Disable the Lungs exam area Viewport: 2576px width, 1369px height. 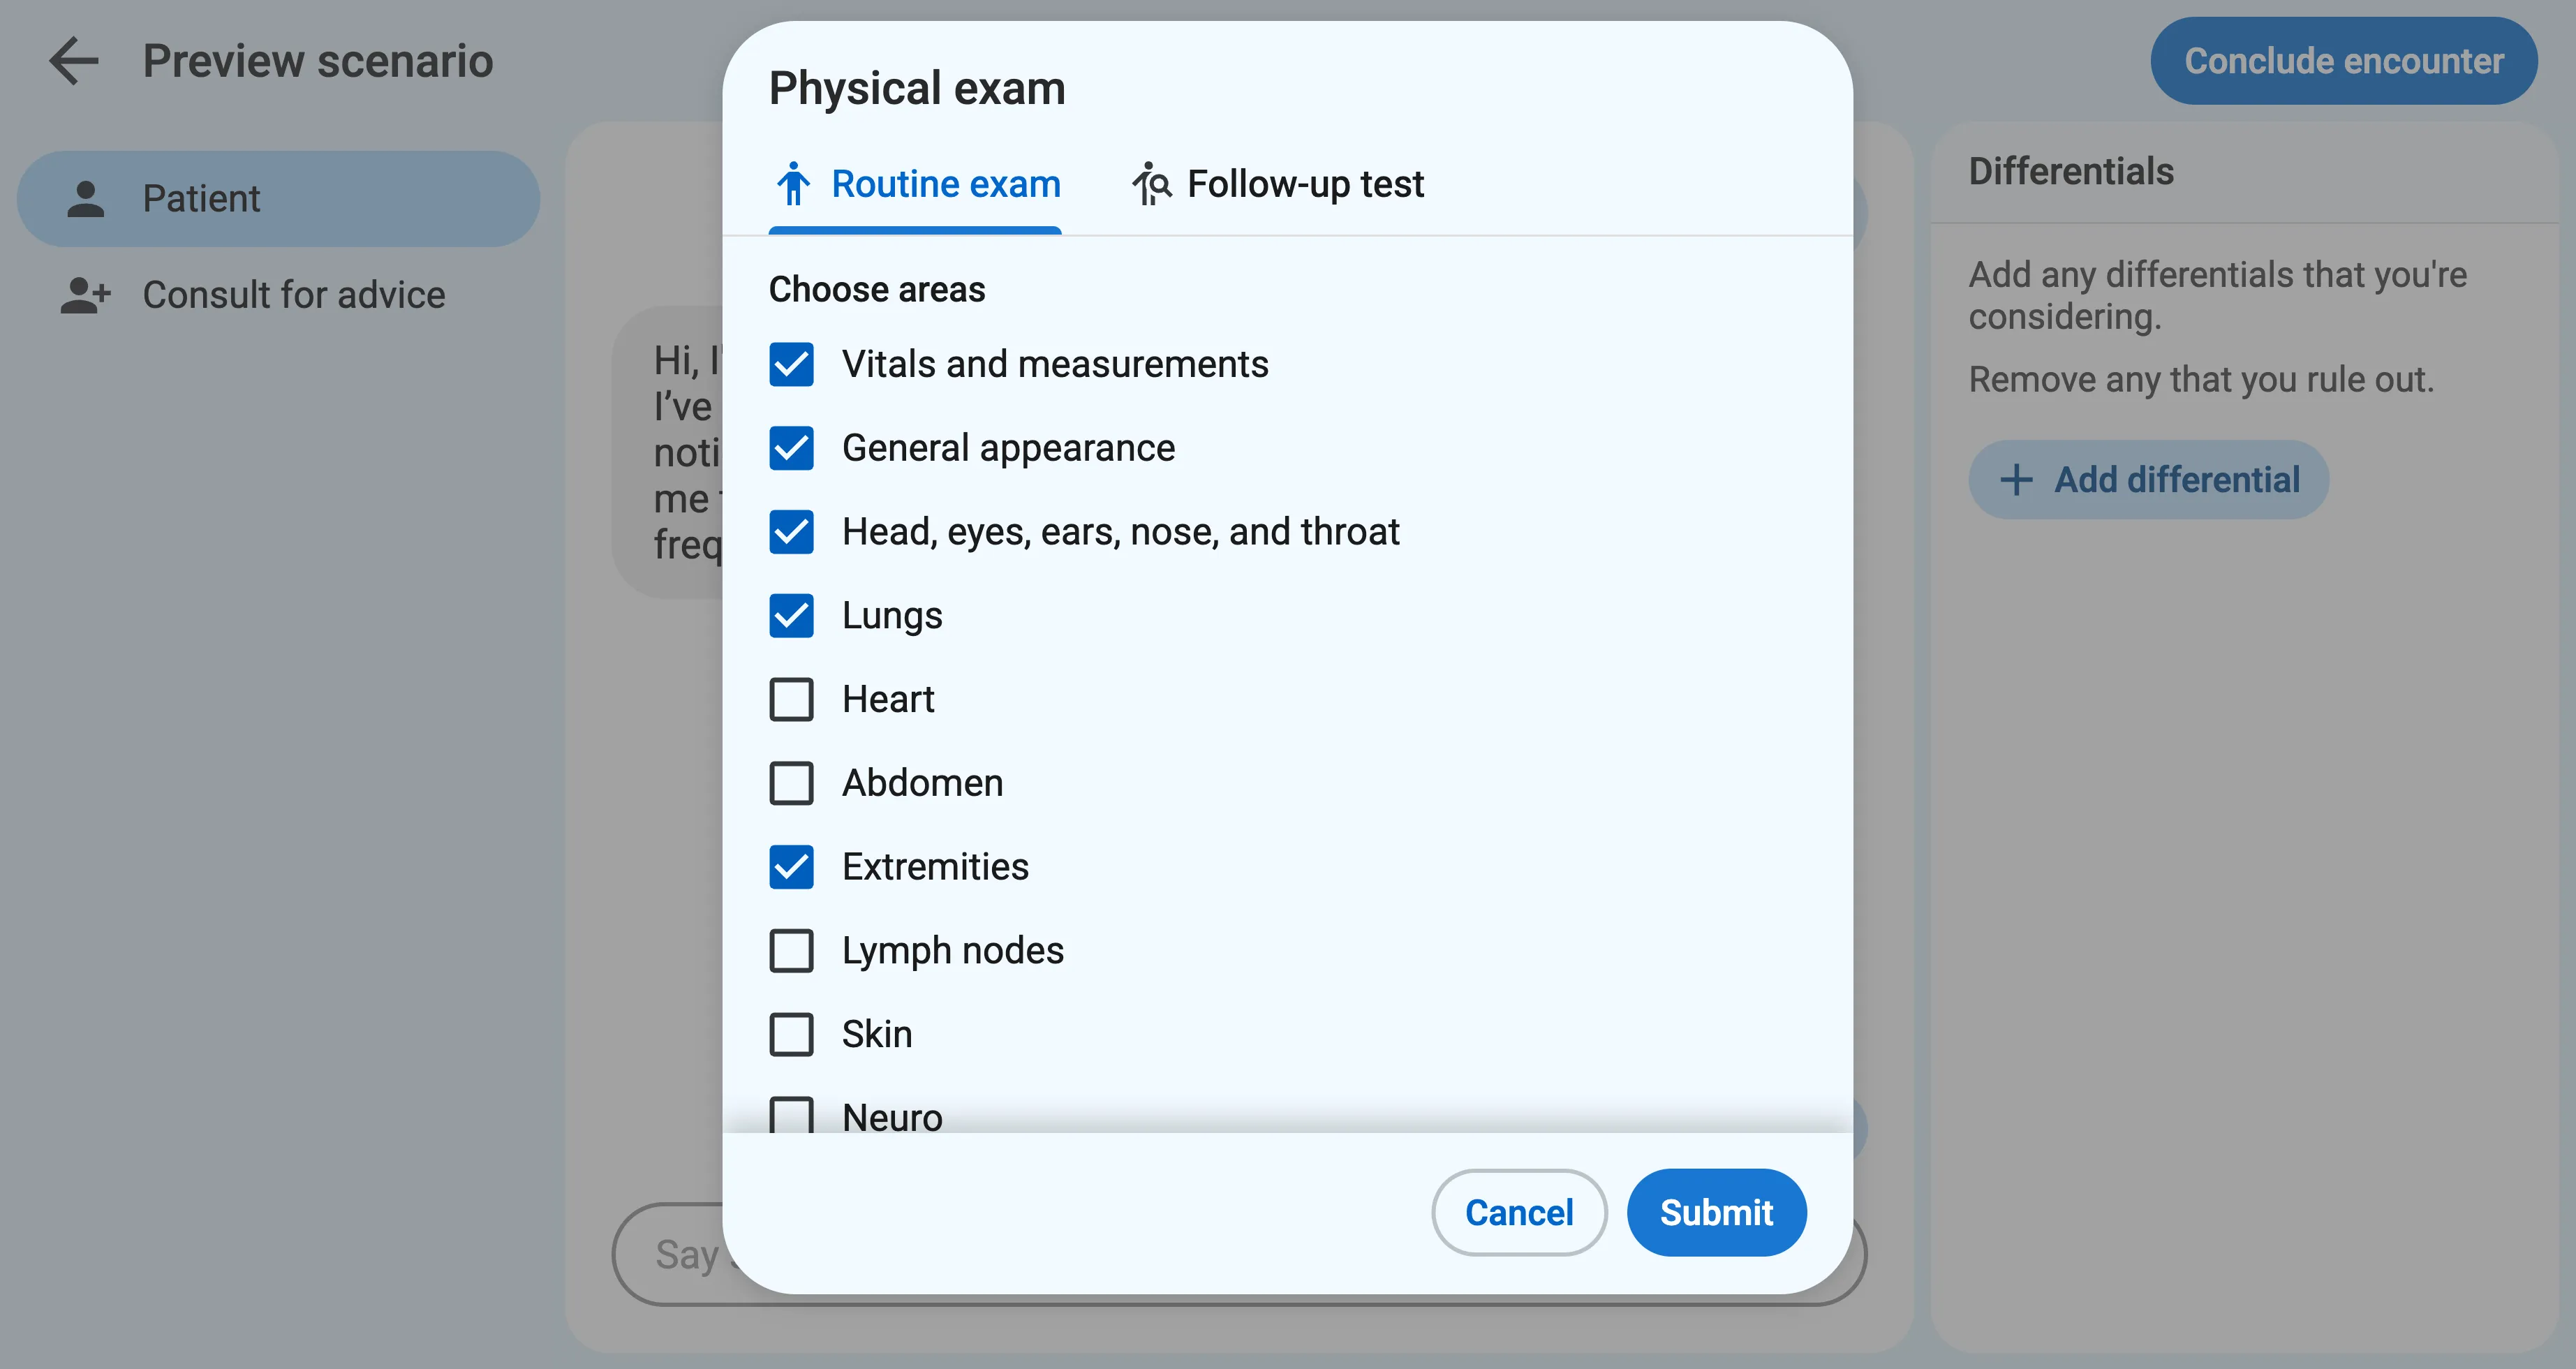[791, 616]
